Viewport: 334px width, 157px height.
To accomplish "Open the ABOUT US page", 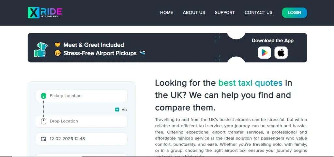I will coord(194,12).
